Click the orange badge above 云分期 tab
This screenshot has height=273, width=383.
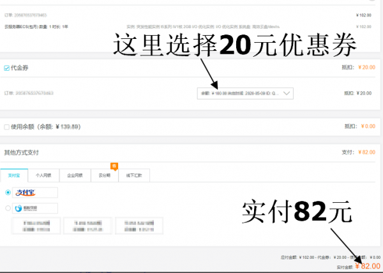tap(114, 166)
